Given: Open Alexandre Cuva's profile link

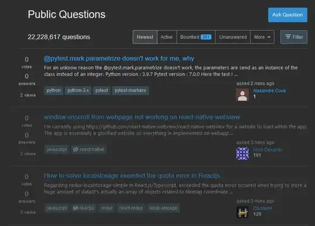Looking at the screenshot, I should pyautogui.click(x=269, y=91).
